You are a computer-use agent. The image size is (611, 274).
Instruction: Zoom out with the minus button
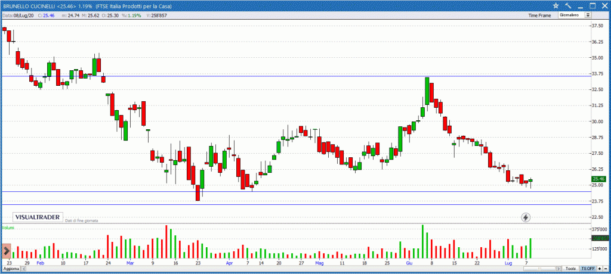click(x=606, y=269)
